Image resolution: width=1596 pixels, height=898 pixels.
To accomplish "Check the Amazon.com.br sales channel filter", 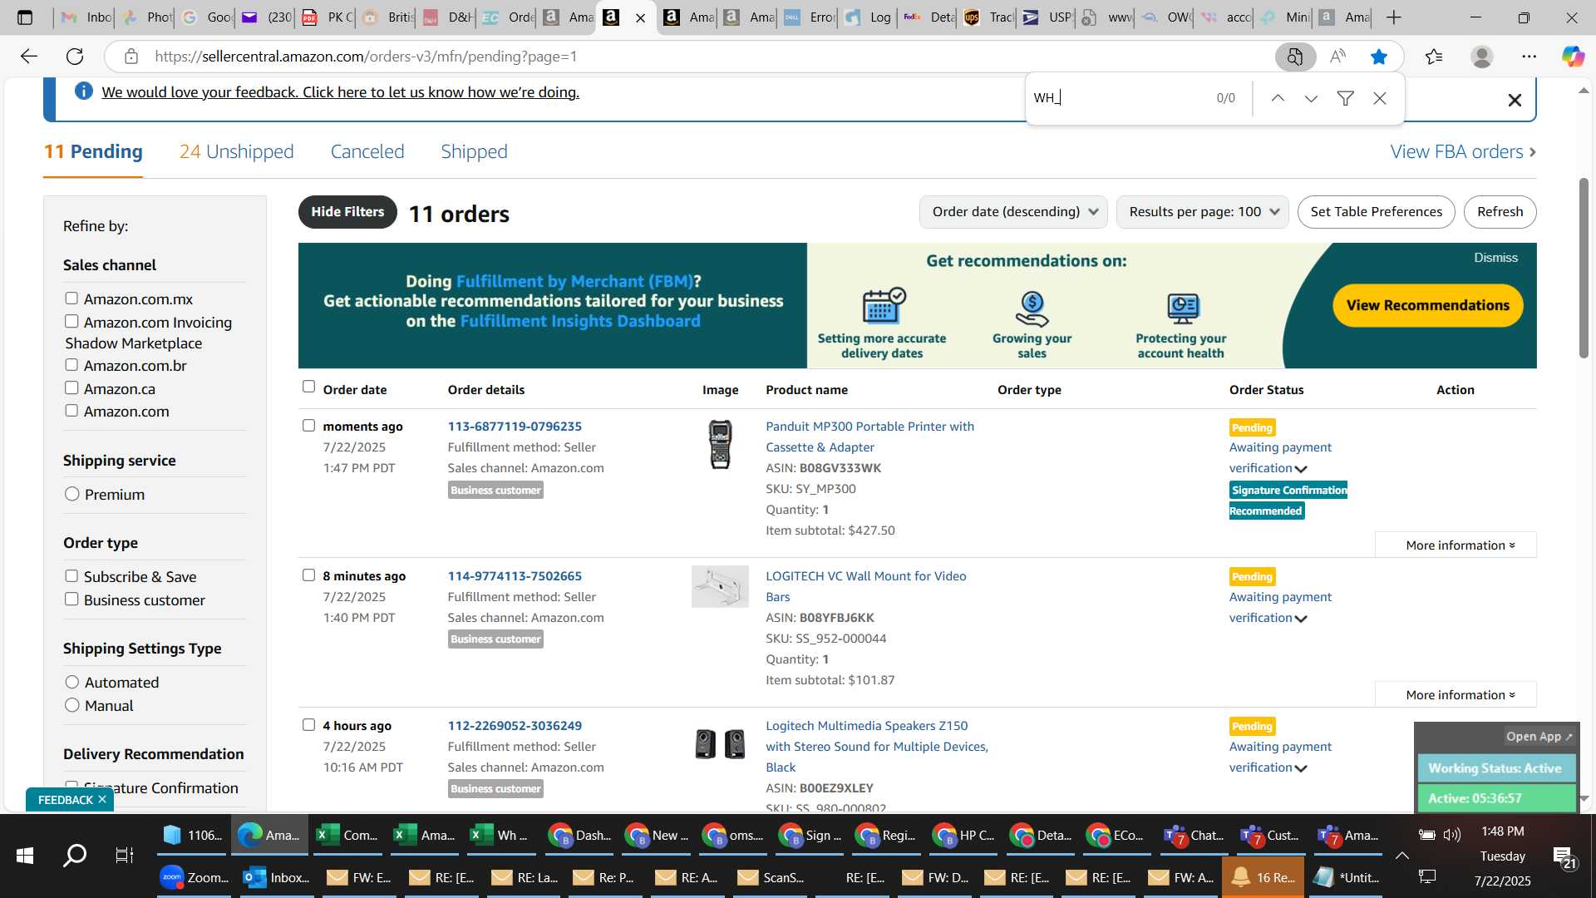I will (x=71, y=365).
